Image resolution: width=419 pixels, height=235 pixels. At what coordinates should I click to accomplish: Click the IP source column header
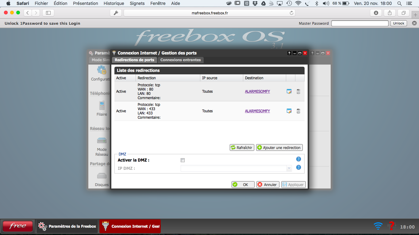coord(221,78)
